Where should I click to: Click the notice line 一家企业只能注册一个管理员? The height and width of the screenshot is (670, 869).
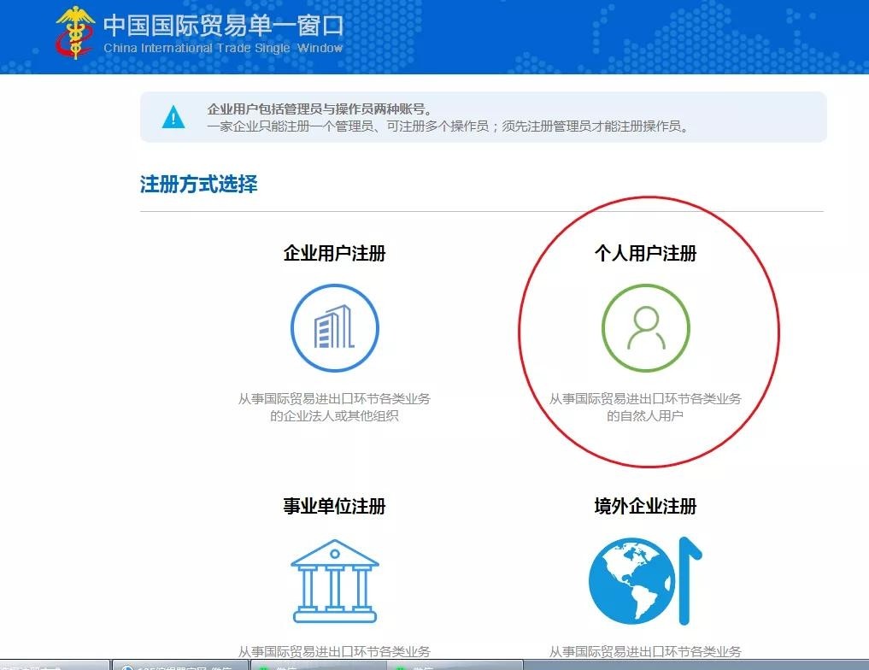click(x=448, y=126)
